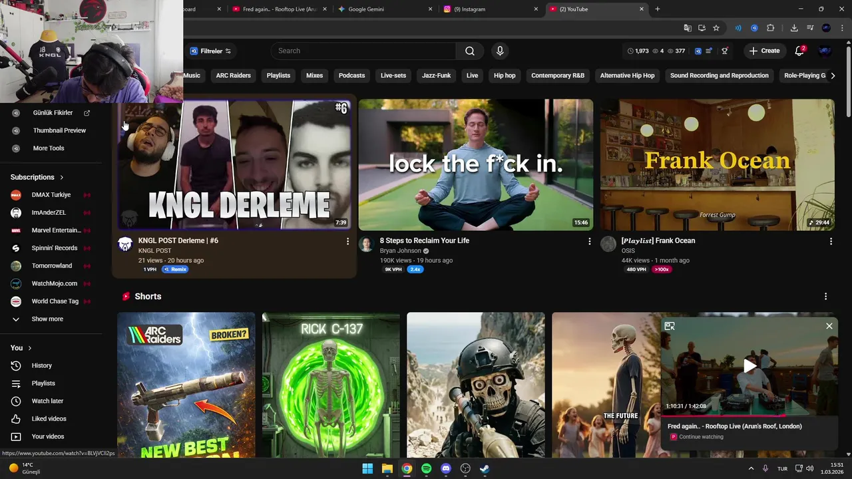This screenshot has height=479, width=852.
Task: Switch to the Instagram tab
Action: [x=489, y=9]
